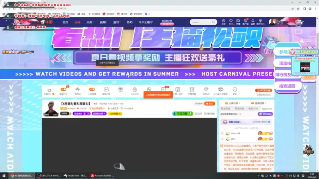Image resolution: width=319 pixels, height=179 pixels.
Task: Click the browser bookmark star icon
Action: 298,9
